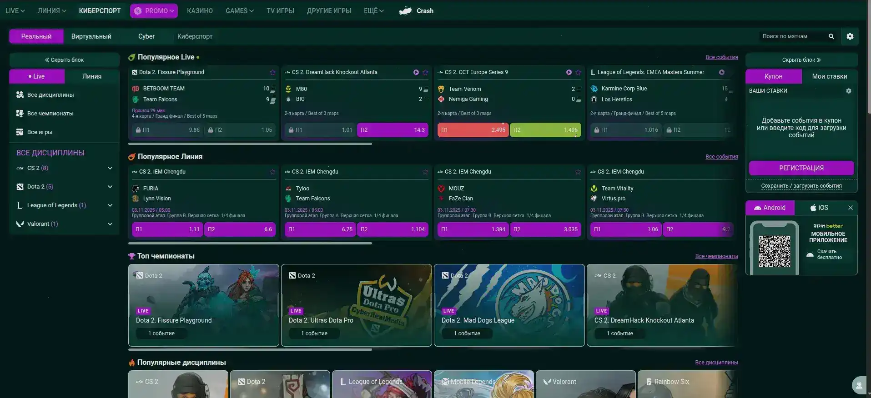Select the Мои ставки tab

pyautogui.click(x=829, y=76)
